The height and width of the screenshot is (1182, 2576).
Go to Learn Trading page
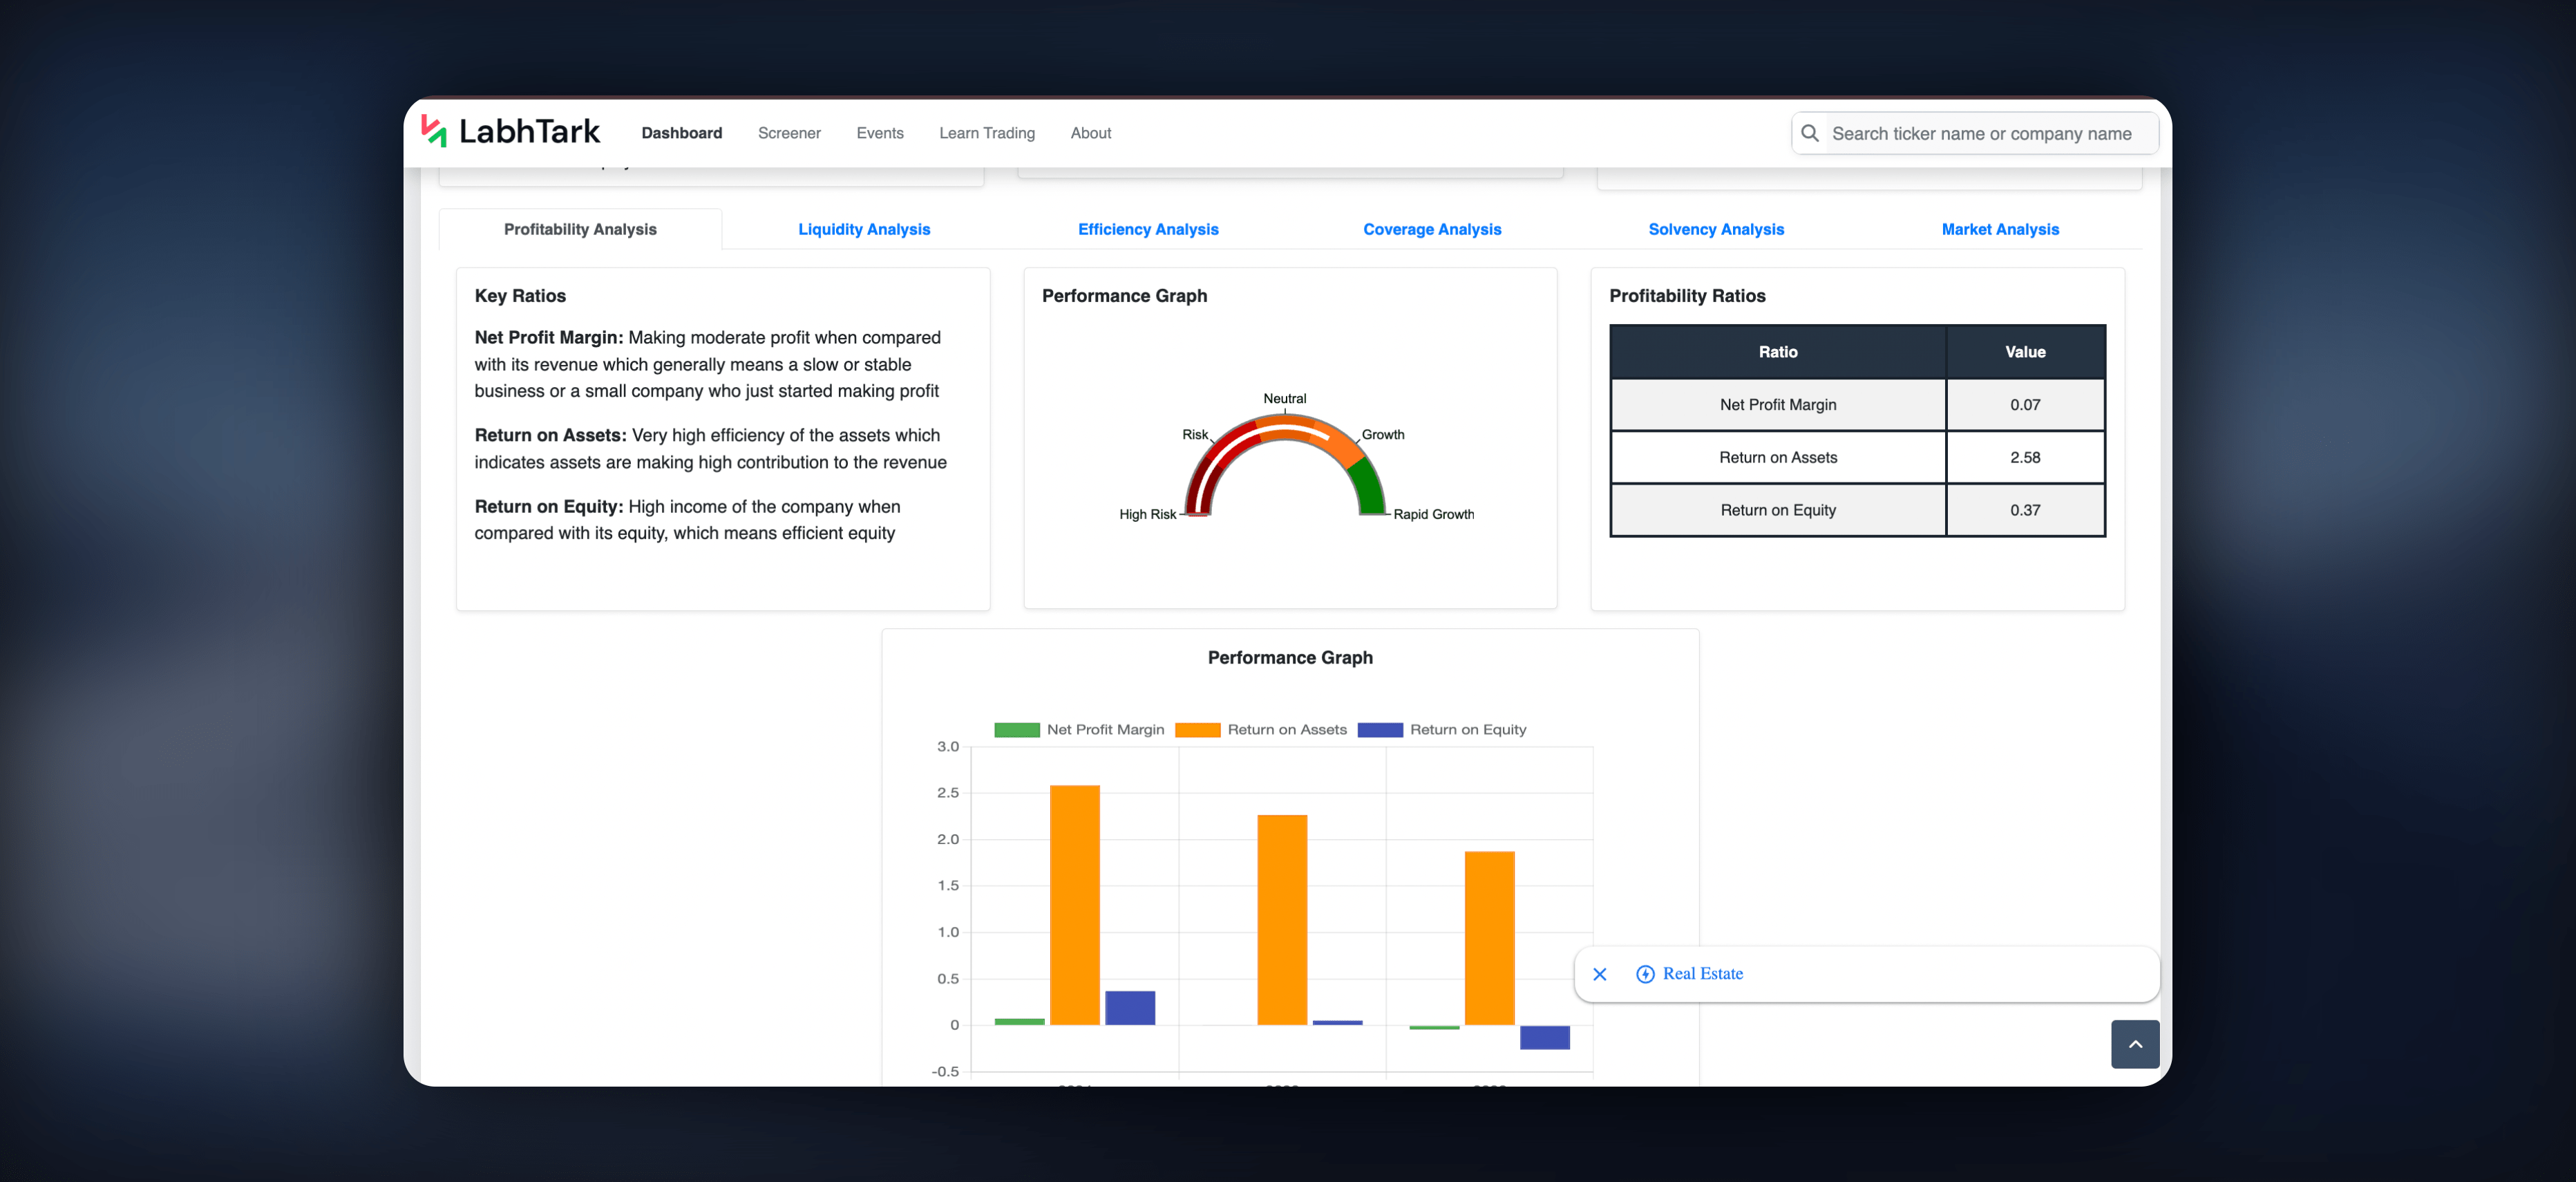987,133
